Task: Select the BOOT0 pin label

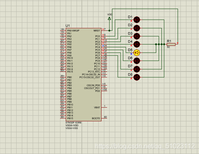Action: pos(96,118)
